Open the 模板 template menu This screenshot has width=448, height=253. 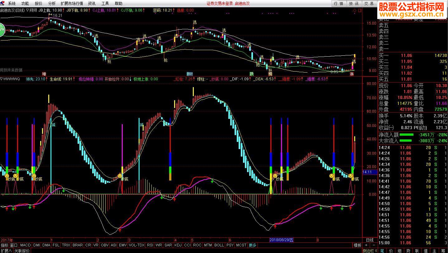(x=357, y=245)
